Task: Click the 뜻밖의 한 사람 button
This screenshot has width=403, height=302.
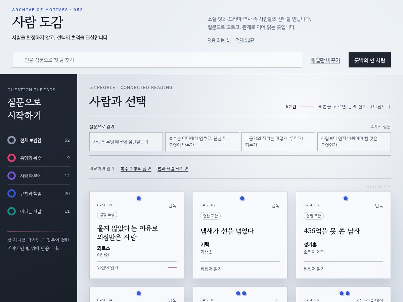Action: (x=370, y=60)
